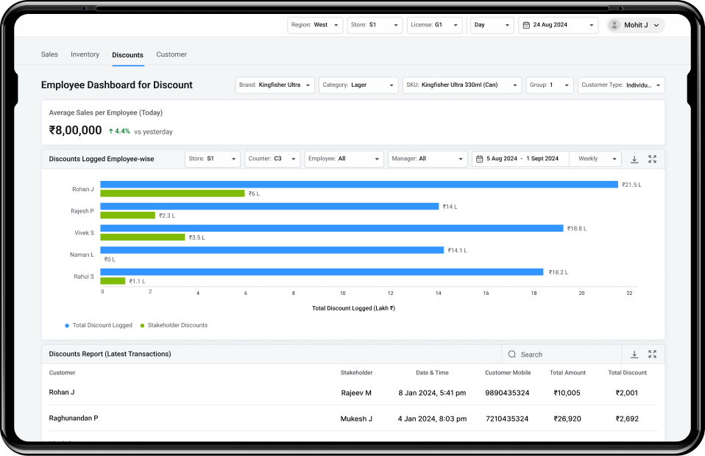Expand the Discounts Logged chart to fullscreen
Viewport: 705px width, 456px height.
[652, 159]
